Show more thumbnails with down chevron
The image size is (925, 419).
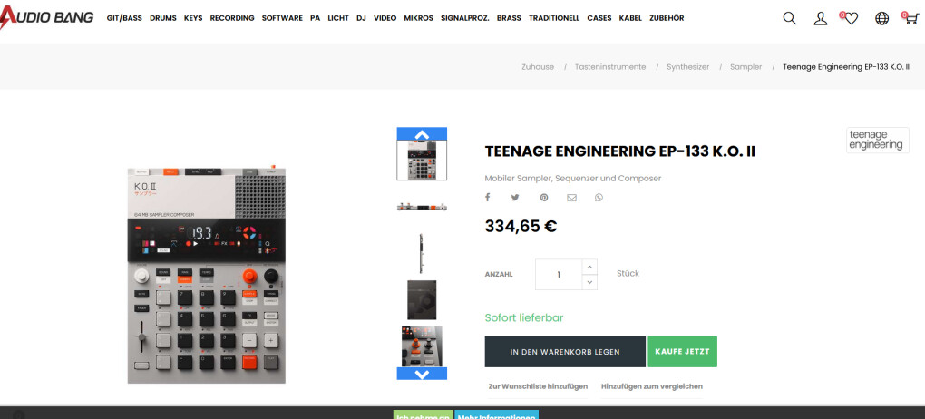(422, 374)
